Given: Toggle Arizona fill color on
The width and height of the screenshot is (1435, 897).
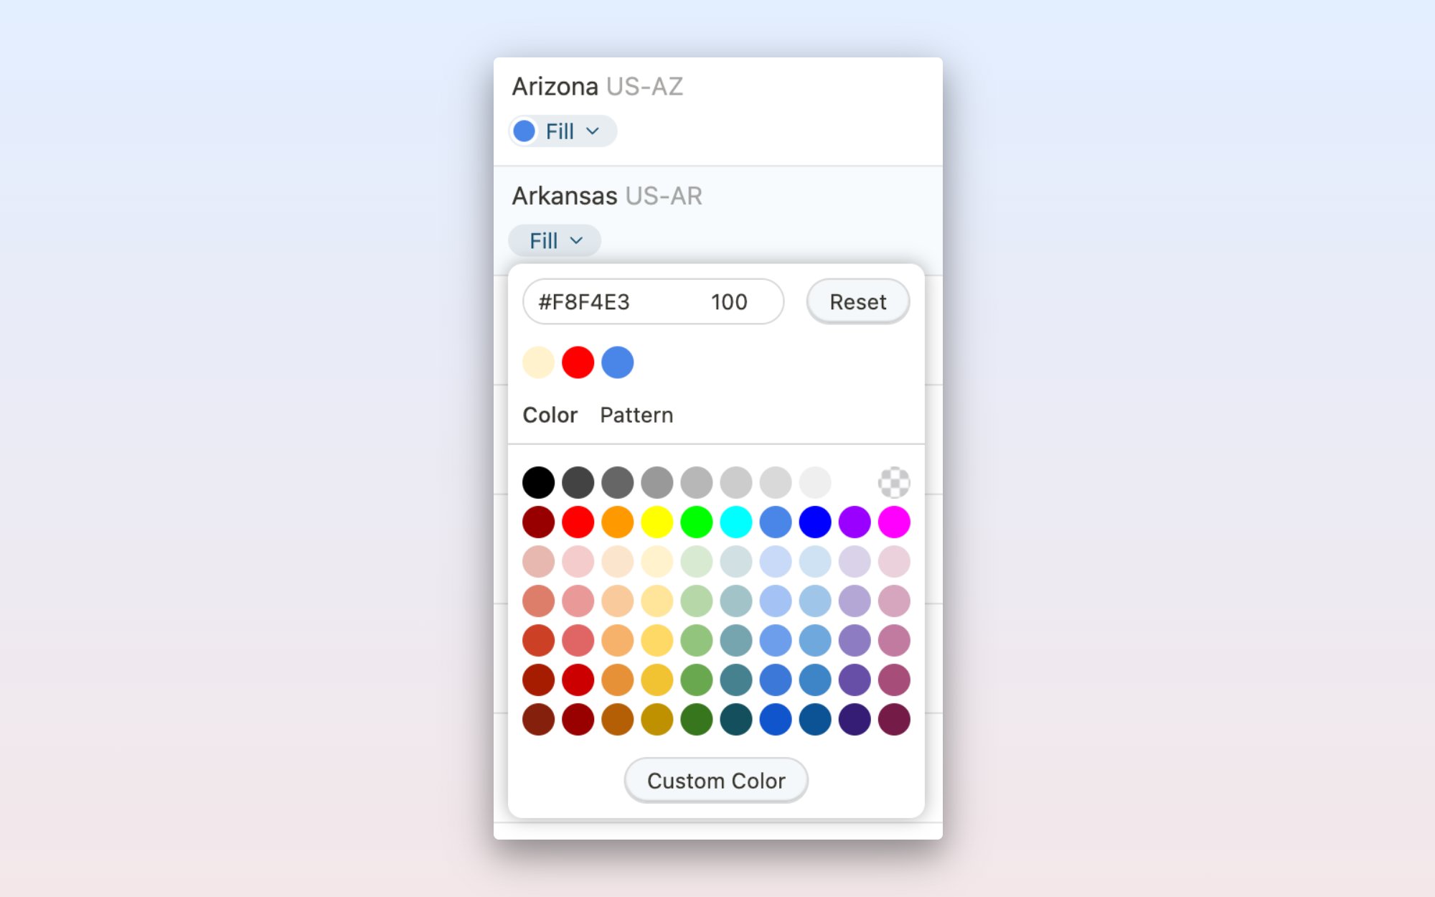Looking at the screenshot, I should point(526,129).
